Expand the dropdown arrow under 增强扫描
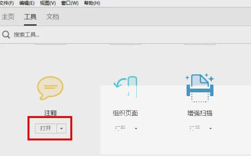The width and height of the screenshot is (251, 156). point(210,128)
